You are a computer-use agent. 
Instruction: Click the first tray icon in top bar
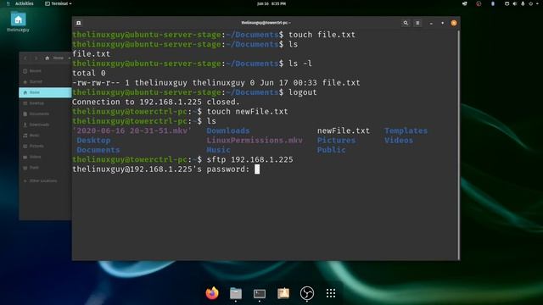[x=464, y=3]
